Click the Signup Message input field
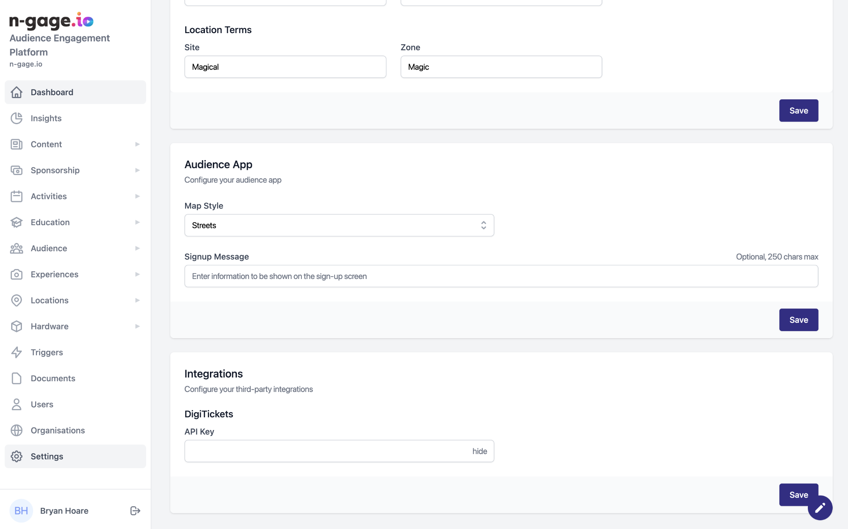Image resolution: width=848 pixels, height=529 pixels. click(x=501, y=276)
